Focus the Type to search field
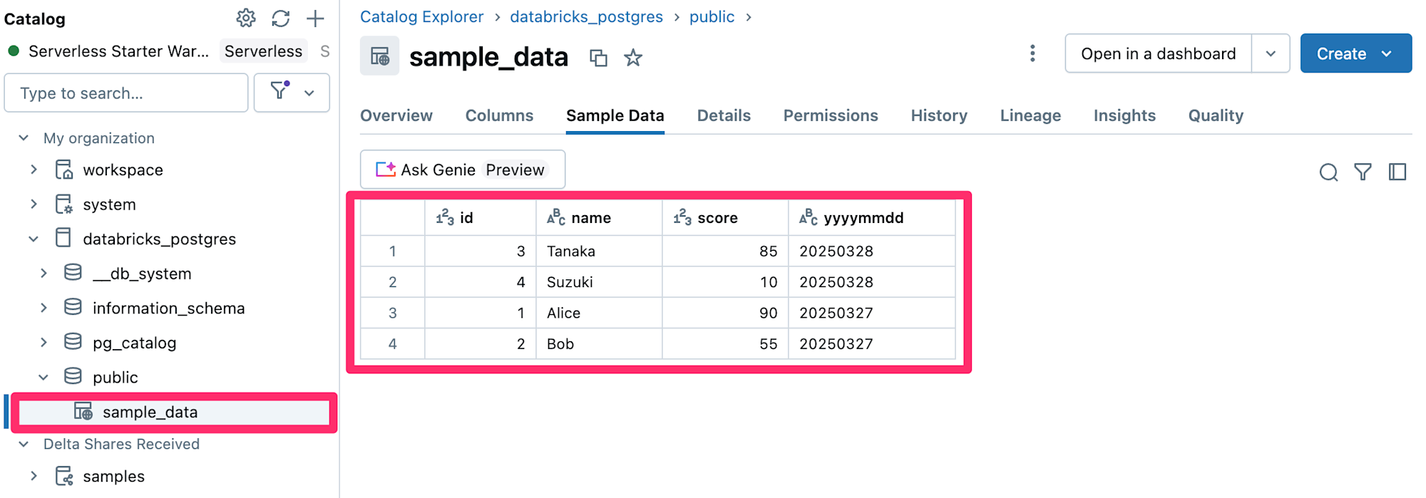 point(126,93)
